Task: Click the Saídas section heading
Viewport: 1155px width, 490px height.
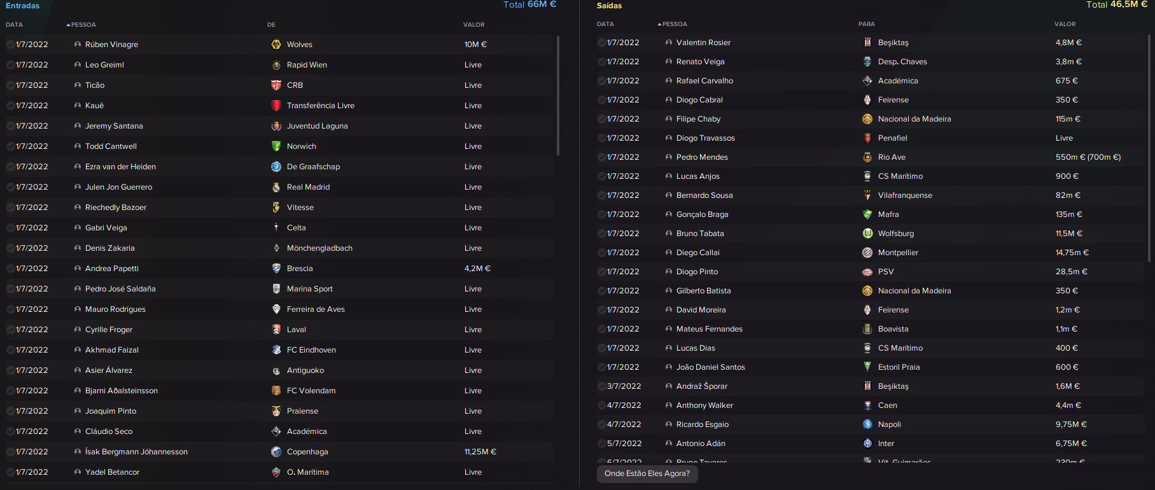Action: 609,6
